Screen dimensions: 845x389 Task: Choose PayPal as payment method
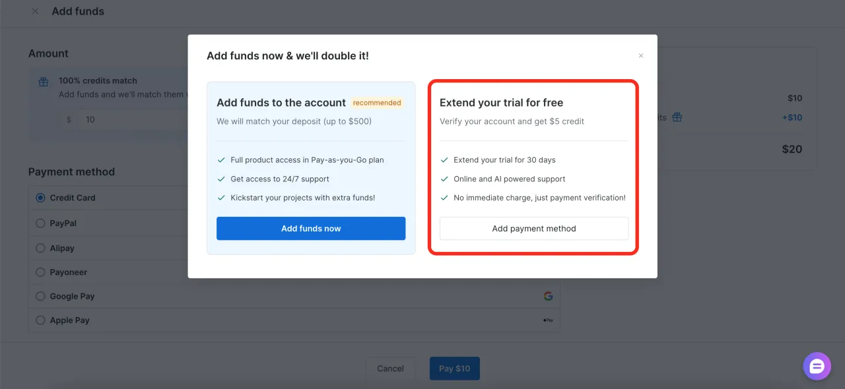click(x=40, y=224)
